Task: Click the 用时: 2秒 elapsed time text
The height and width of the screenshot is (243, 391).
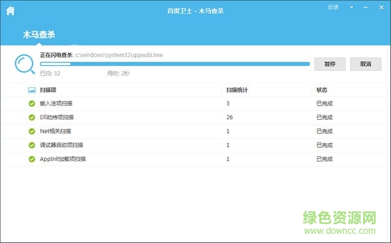Action: pyautogui.click(x=119, y=73)
